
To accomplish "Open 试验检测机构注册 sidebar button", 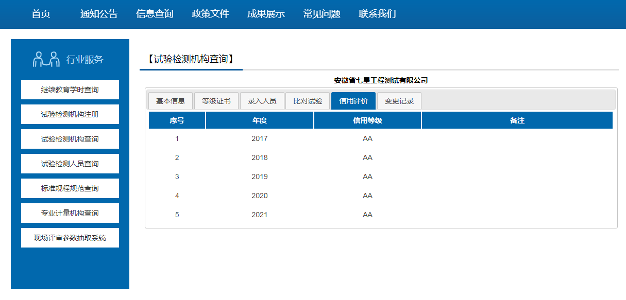I will point(70,114).
